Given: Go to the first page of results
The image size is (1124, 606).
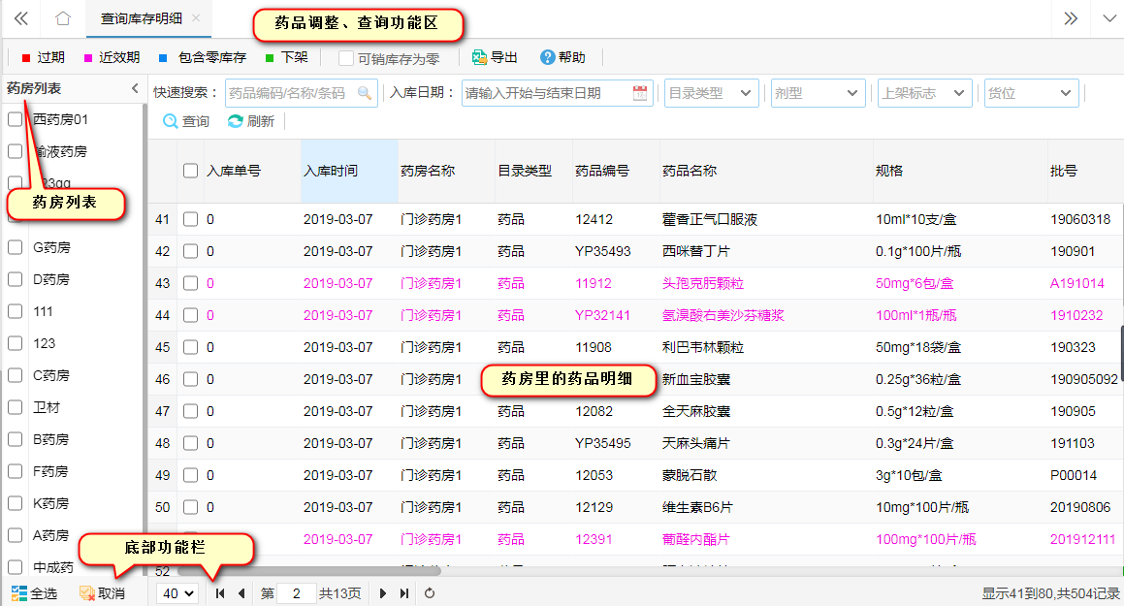Looking at the screenshot, I should (220, 593).
